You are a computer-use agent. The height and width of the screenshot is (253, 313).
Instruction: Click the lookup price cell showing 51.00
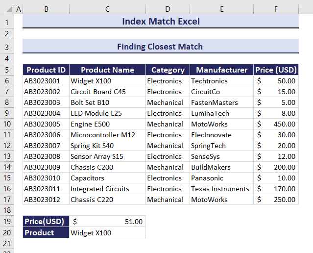click(107, 222)
